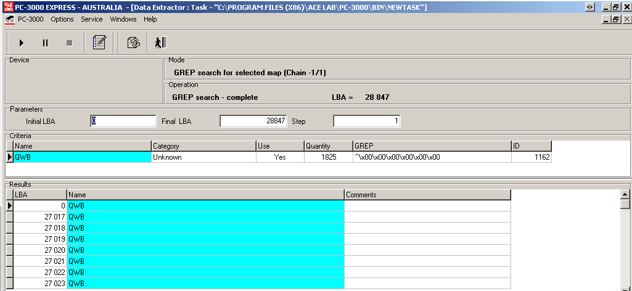Click the Criteria Name column header

click(82, 146)
